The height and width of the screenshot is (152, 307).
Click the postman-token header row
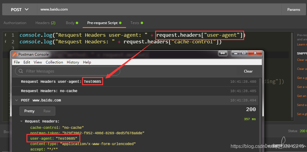(87, 133)
